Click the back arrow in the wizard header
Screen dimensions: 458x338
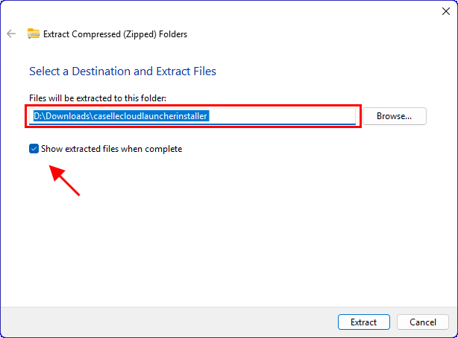(x=11, y=34)
